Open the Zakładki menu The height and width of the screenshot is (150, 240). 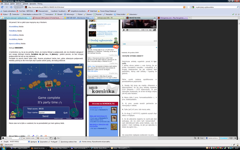point(25,4)
